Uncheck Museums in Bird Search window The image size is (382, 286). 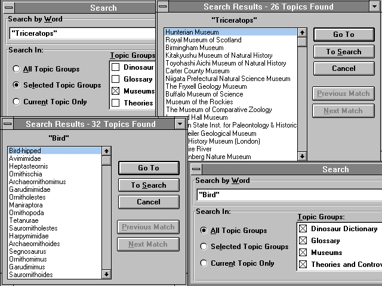303,253
